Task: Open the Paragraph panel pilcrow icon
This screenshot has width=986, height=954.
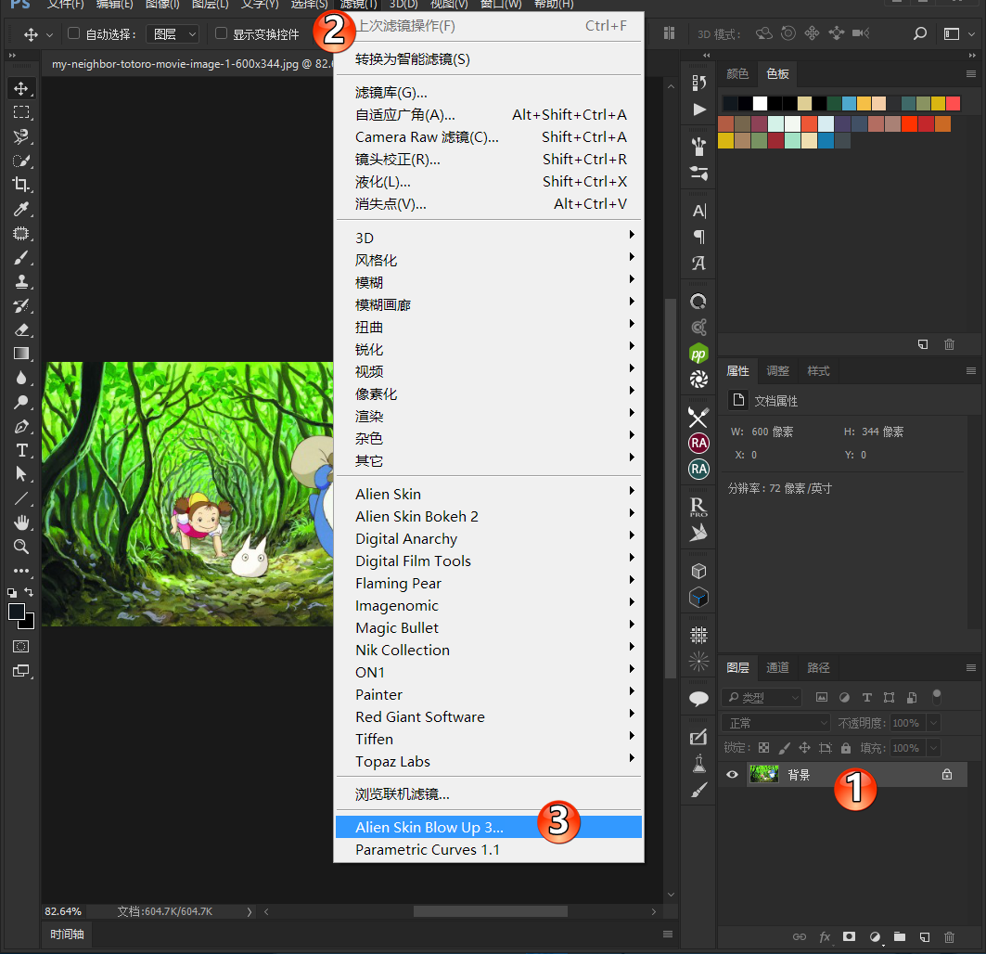Action: pos(698,237)
